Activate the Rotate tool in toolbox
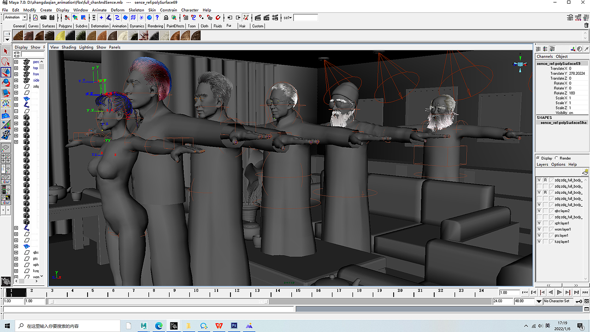 point(6,83)
